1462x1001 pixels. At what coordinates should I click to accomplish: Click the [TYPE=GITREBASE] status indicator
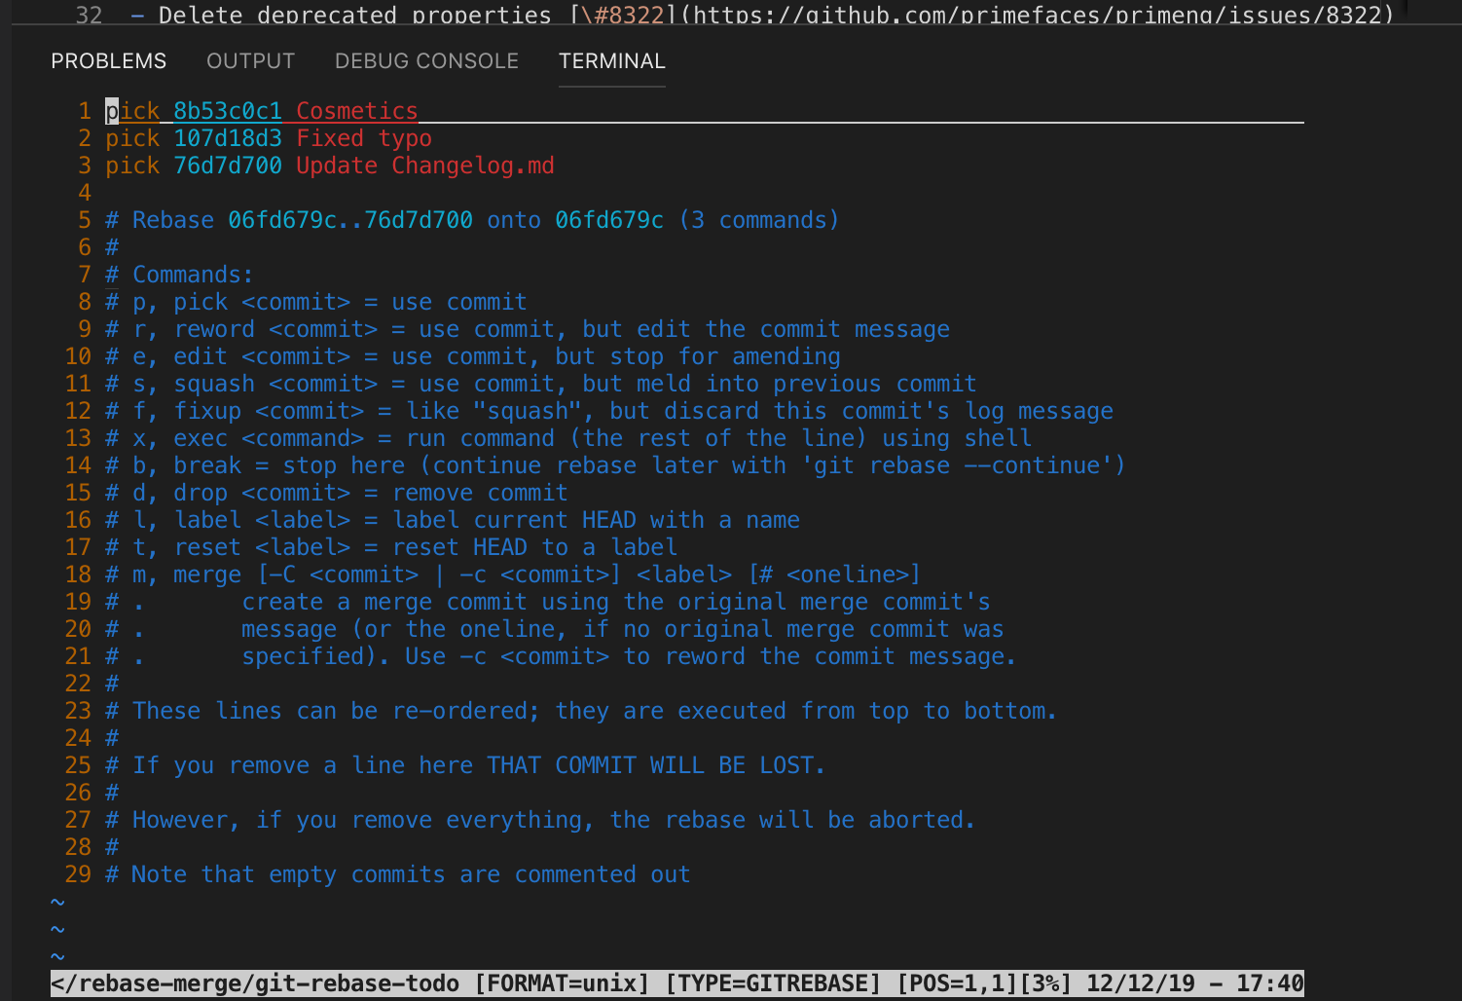(773, 983)
